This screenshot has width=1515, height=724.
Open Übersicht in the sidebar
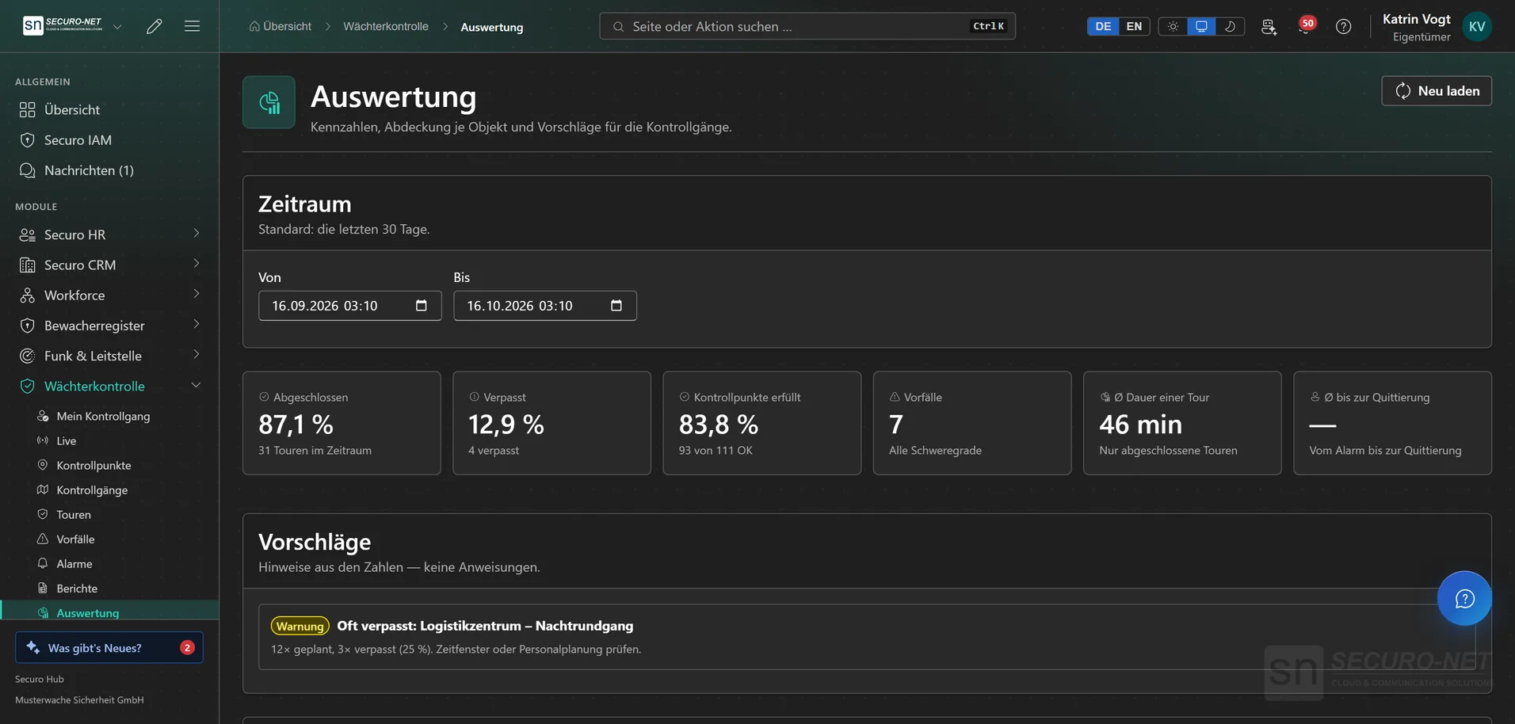(109, 110)
